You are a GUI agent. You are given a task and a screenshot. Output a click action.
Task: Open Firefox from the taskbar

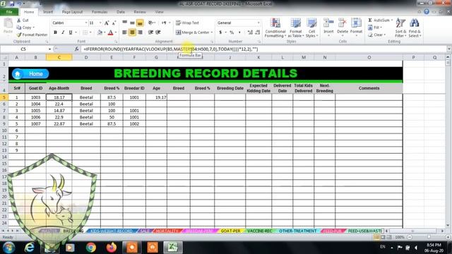[x=112, y=248]
